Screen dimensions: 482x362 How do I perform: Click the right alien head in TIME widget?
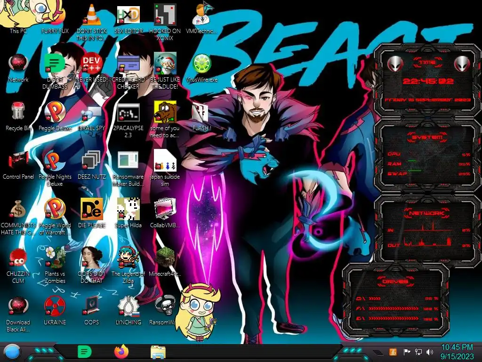(462, 64)
